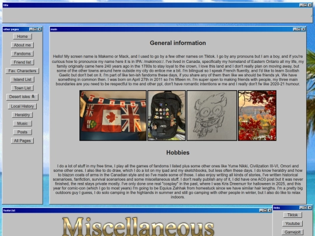The image size is (315, 236).
Task: Click the other pages title bar
Action: 22,29
